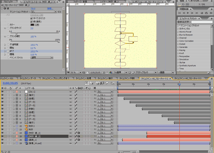214x153 pixels.
Task: Take snapshot with camera icon in viewer
Action: coord(104,72)
